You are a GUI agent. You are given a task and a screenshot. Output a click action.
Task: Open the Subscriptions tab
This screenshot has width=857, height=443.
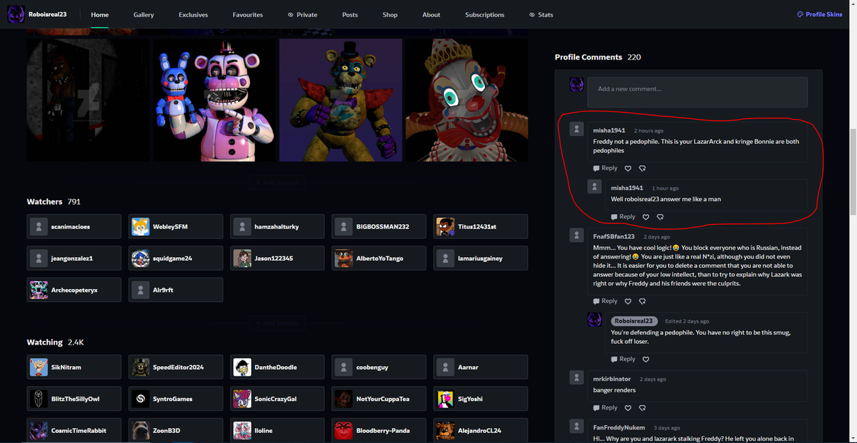(485, 15)
